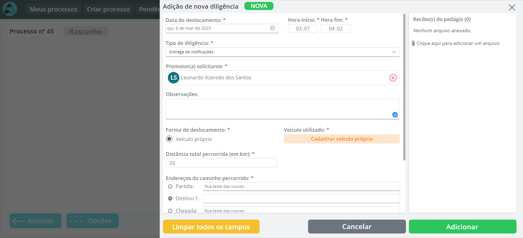
Task: Open the calendar picker icon in the date field
Action: click(x=272, y=28)
